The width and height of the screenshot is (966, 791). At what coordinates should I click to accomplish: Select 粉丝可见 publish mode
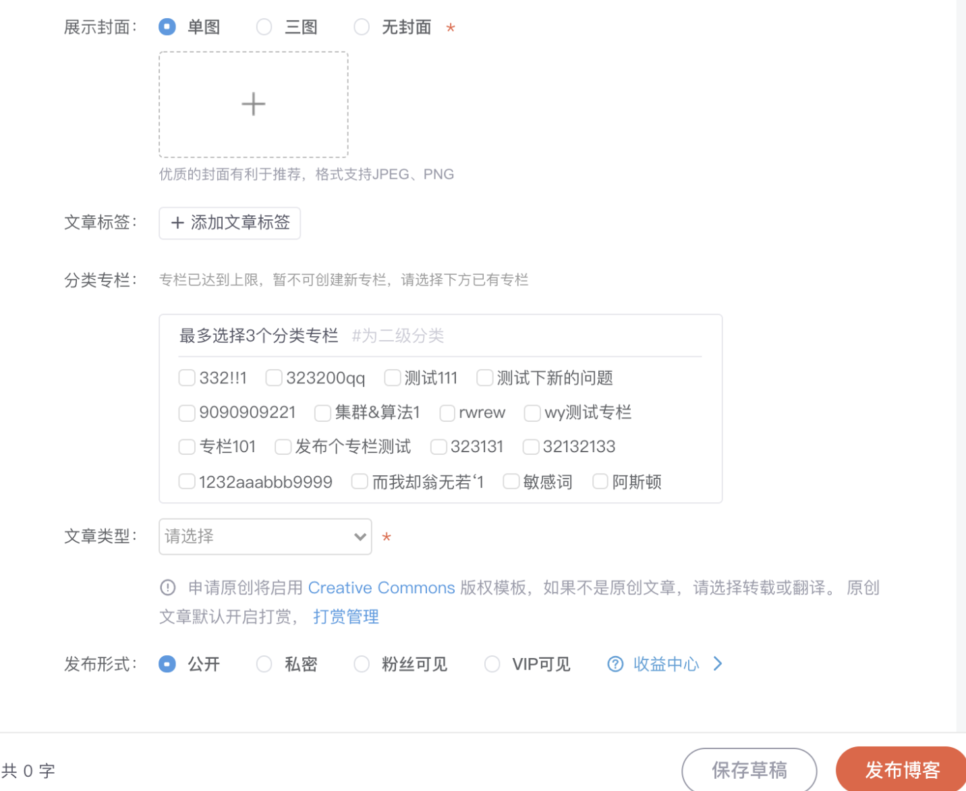click(x=362, y=664)
